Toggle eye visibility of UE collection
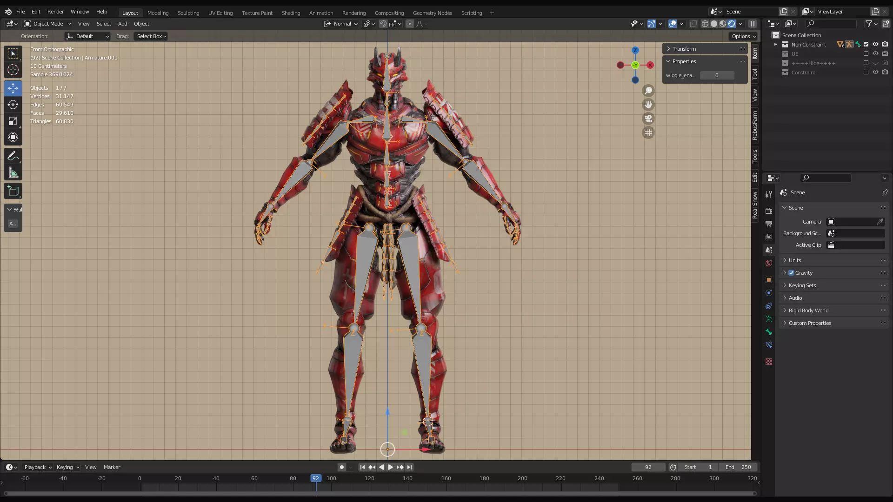Viewport: 893px width, 502px height. coord(875,54)
